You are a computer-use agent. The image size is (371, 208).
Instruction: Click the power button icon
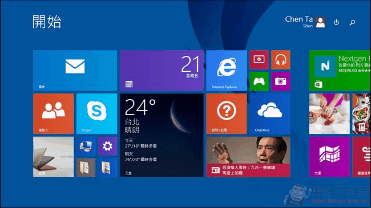tap(336, 22)
